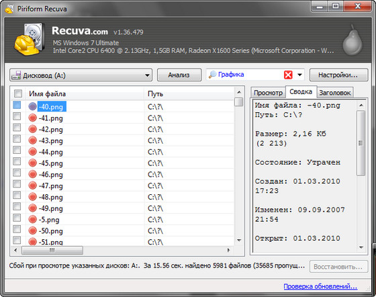The width and height of the screenshot is (376, 297).
Task: Click the red status dot of -5.png
Action: 32,219
